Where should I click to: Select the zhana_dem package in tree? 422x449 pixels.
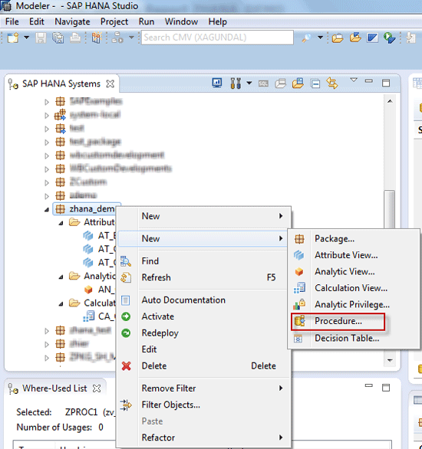pos(87,209)
